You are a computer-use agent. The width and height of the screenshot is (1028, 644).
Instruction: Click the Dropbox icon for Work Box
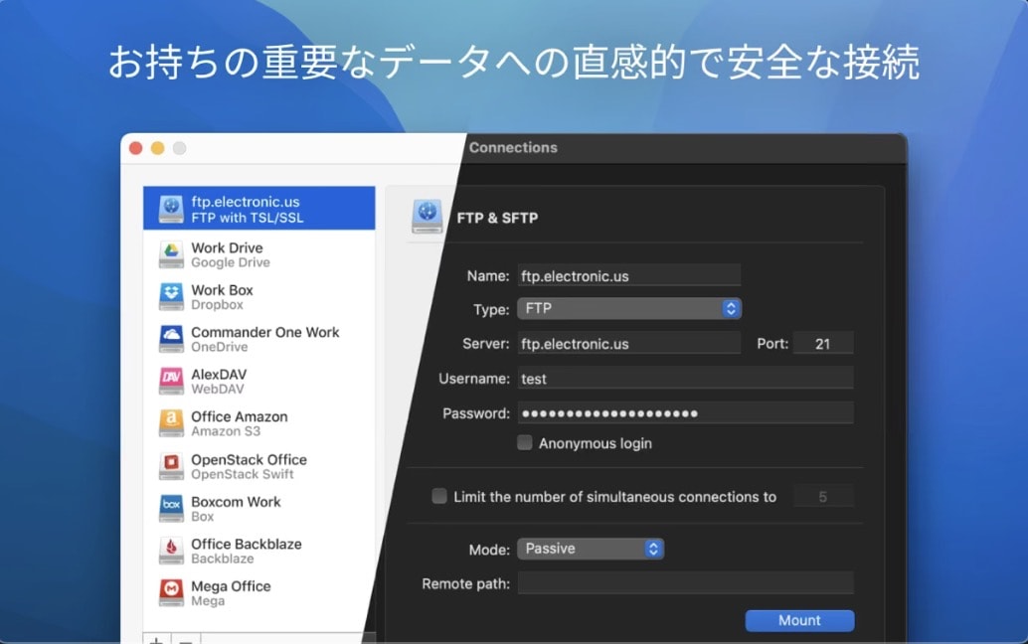pos(171,297)
